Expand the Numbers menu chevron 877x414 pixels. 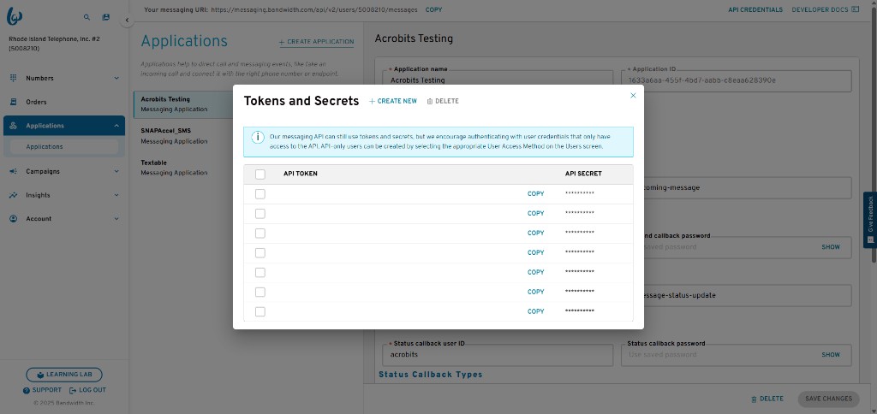point(116,78)
